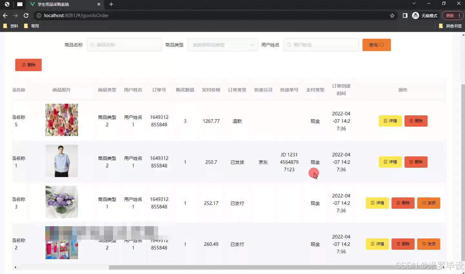Click the detail icon on the first row's 详情 button

pos(385,121)
